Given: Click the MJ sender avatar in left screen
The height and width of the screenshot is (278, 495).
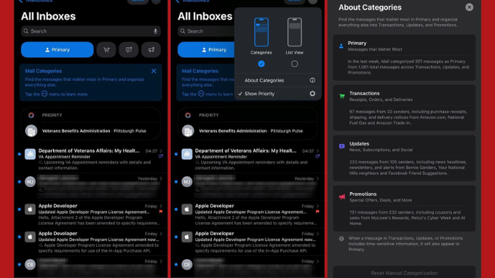Looking at the screenshot, I should tap(30, 182).
